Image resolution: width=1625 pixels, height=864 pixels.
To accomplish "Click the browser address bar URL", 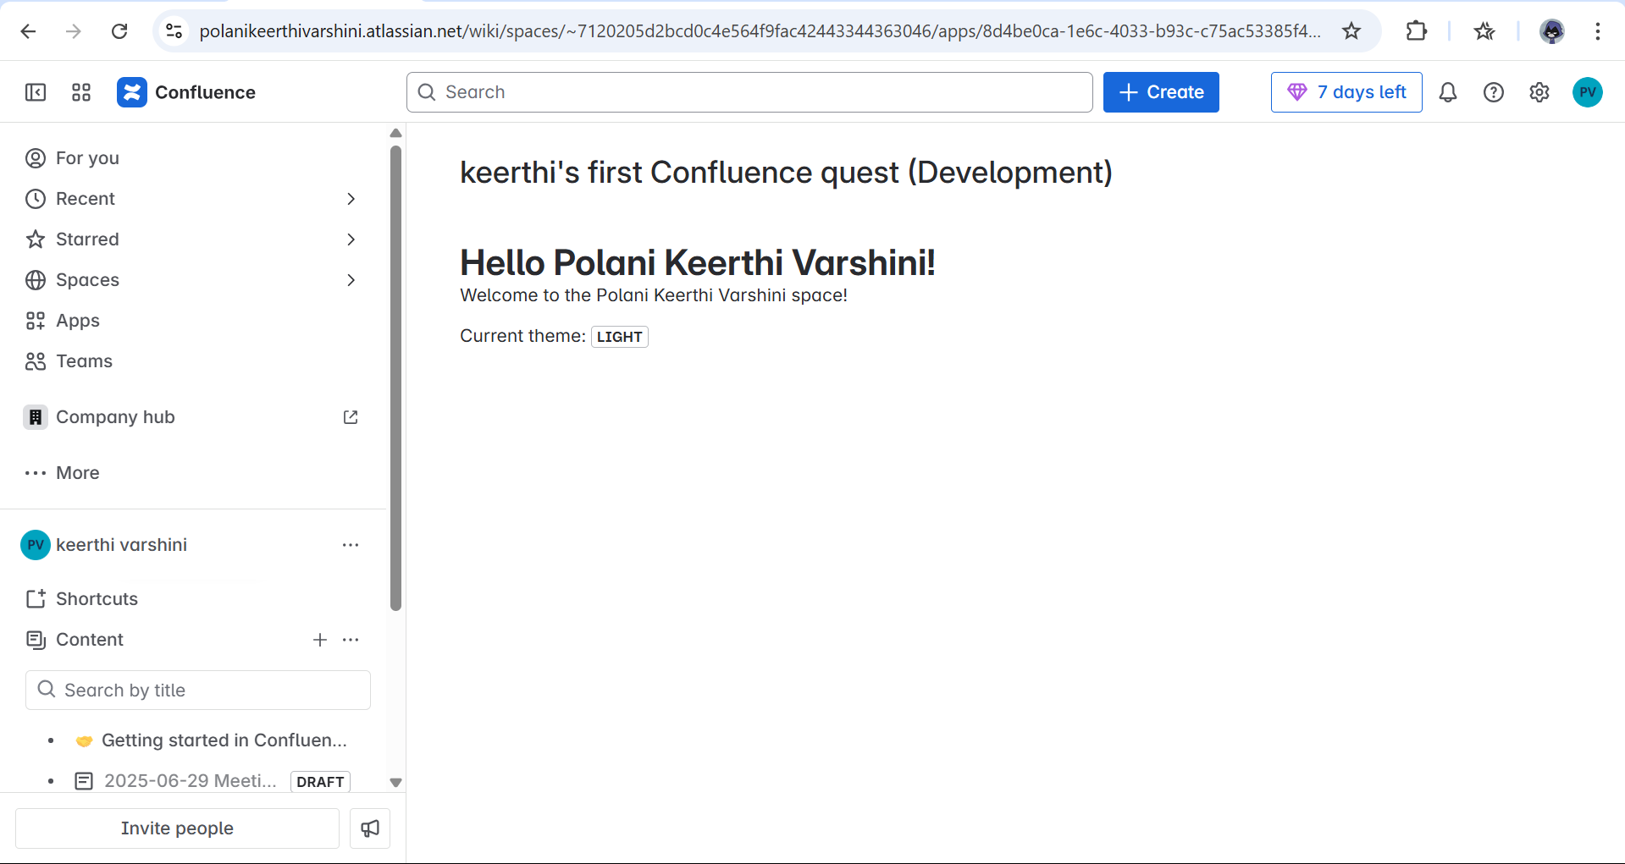I will 760,31.
